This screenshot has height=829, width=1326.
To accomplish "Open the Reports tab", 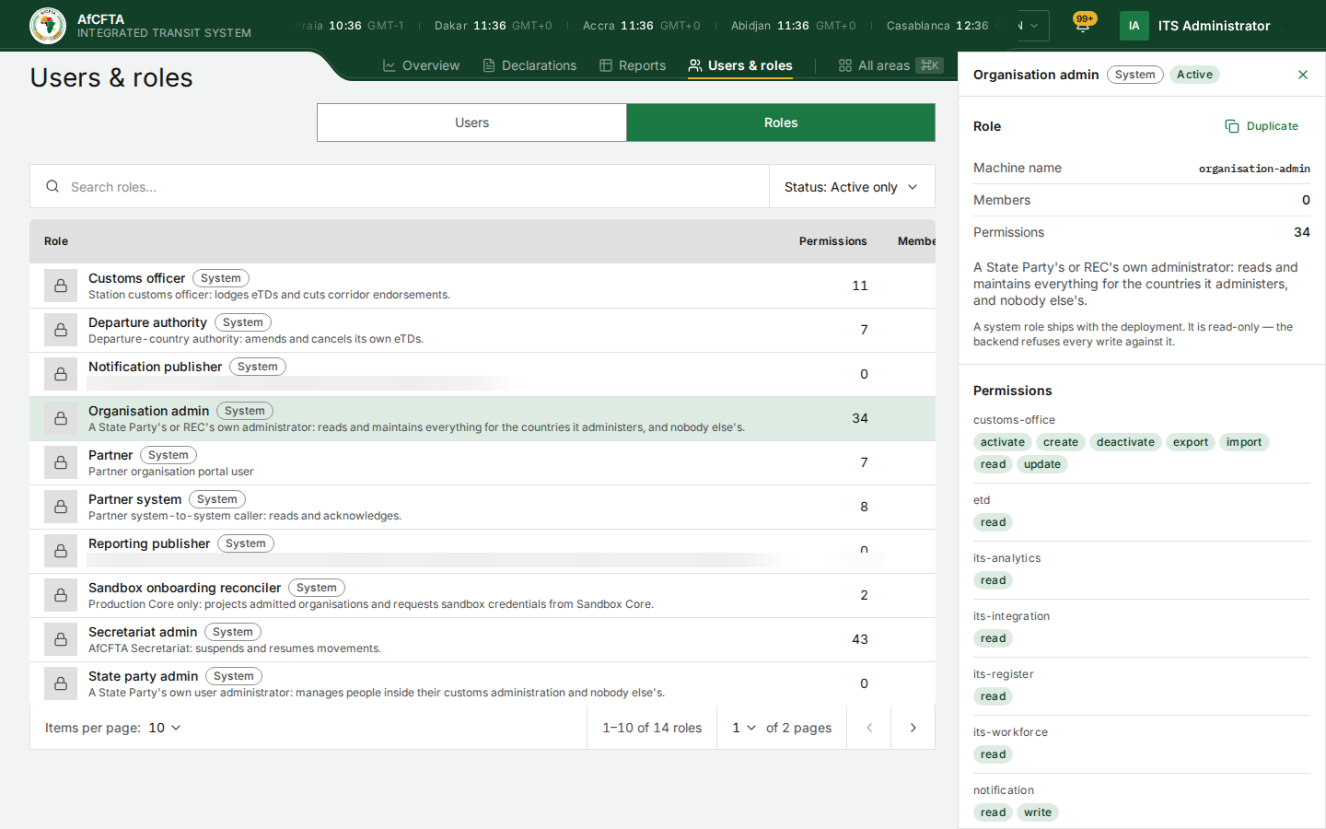I will [x=633, y=65].
